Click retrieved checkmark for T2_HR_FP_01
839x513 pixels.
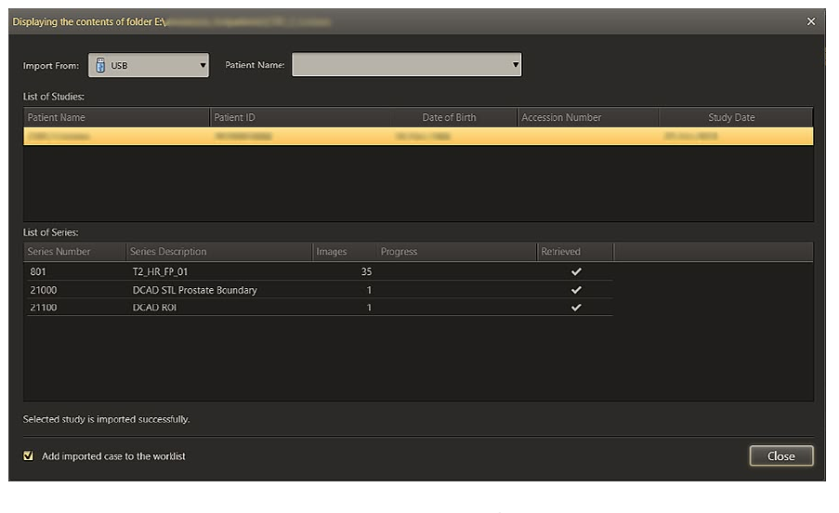point(576,271)
